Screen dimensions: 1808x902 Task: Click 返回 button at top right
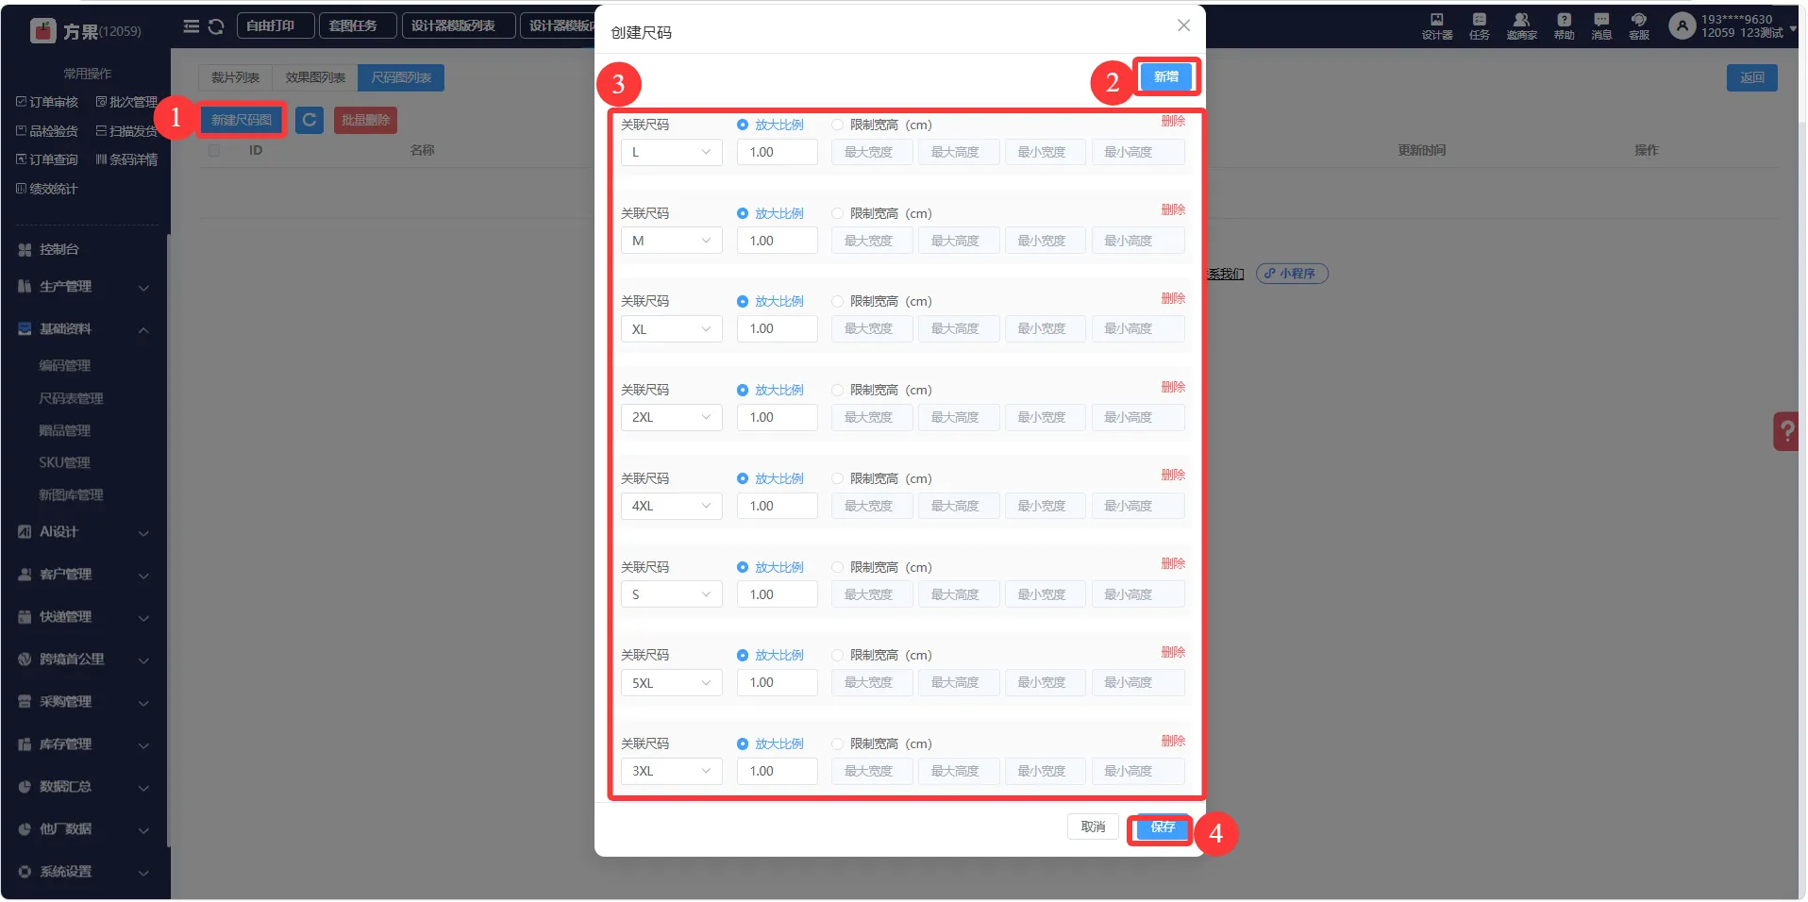coord(1752,77)
